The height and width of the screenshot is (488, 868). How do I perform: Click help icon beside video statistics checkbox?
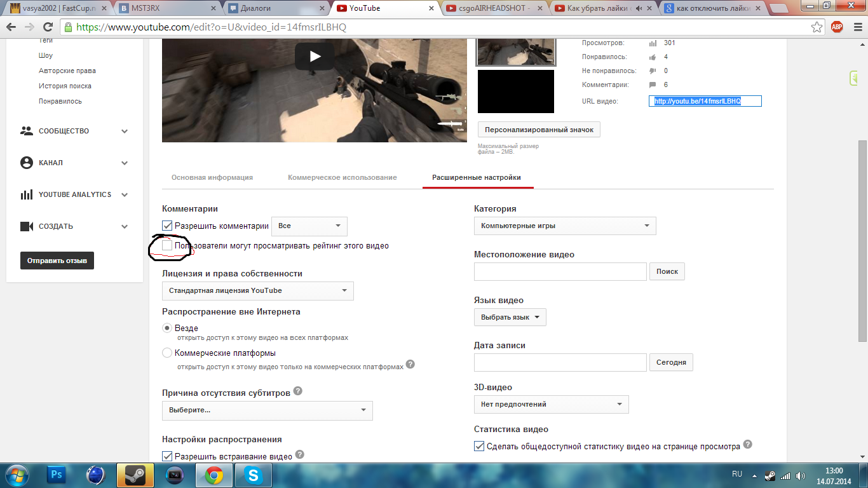pos(748,444)
